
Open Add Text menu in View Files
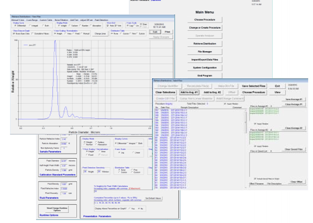[74, 20]
